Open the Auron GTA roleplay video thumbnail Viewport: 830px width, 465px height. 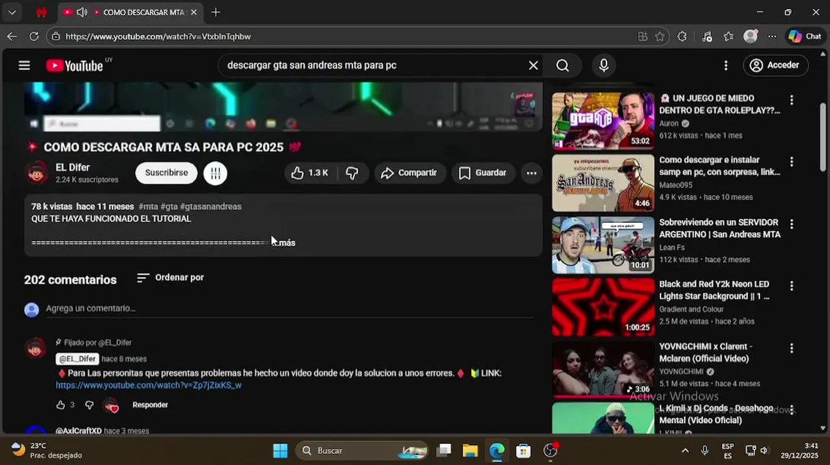point(603,121)
